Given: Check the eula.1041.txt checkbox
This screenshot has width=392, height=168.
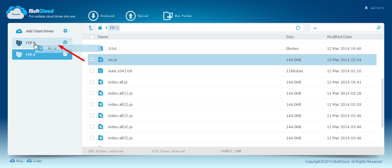Looking at the screenshot, I should pyautogui.click(x=92, y=71).
